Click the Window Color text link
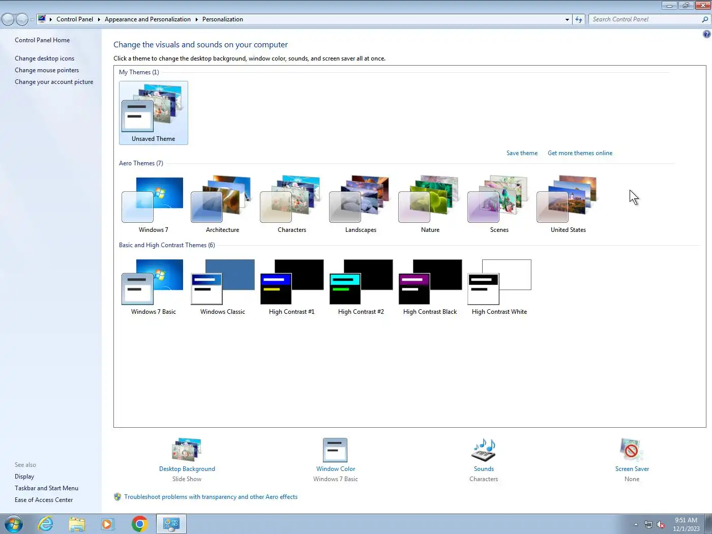712x534 pixels. click(x=336, y=469)
